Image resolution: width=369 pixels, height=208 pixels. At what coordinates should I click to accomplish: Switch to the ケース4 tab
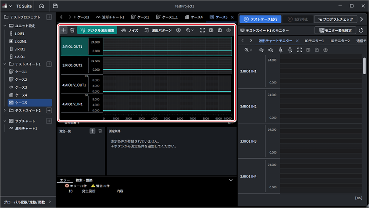pos(193,17)
